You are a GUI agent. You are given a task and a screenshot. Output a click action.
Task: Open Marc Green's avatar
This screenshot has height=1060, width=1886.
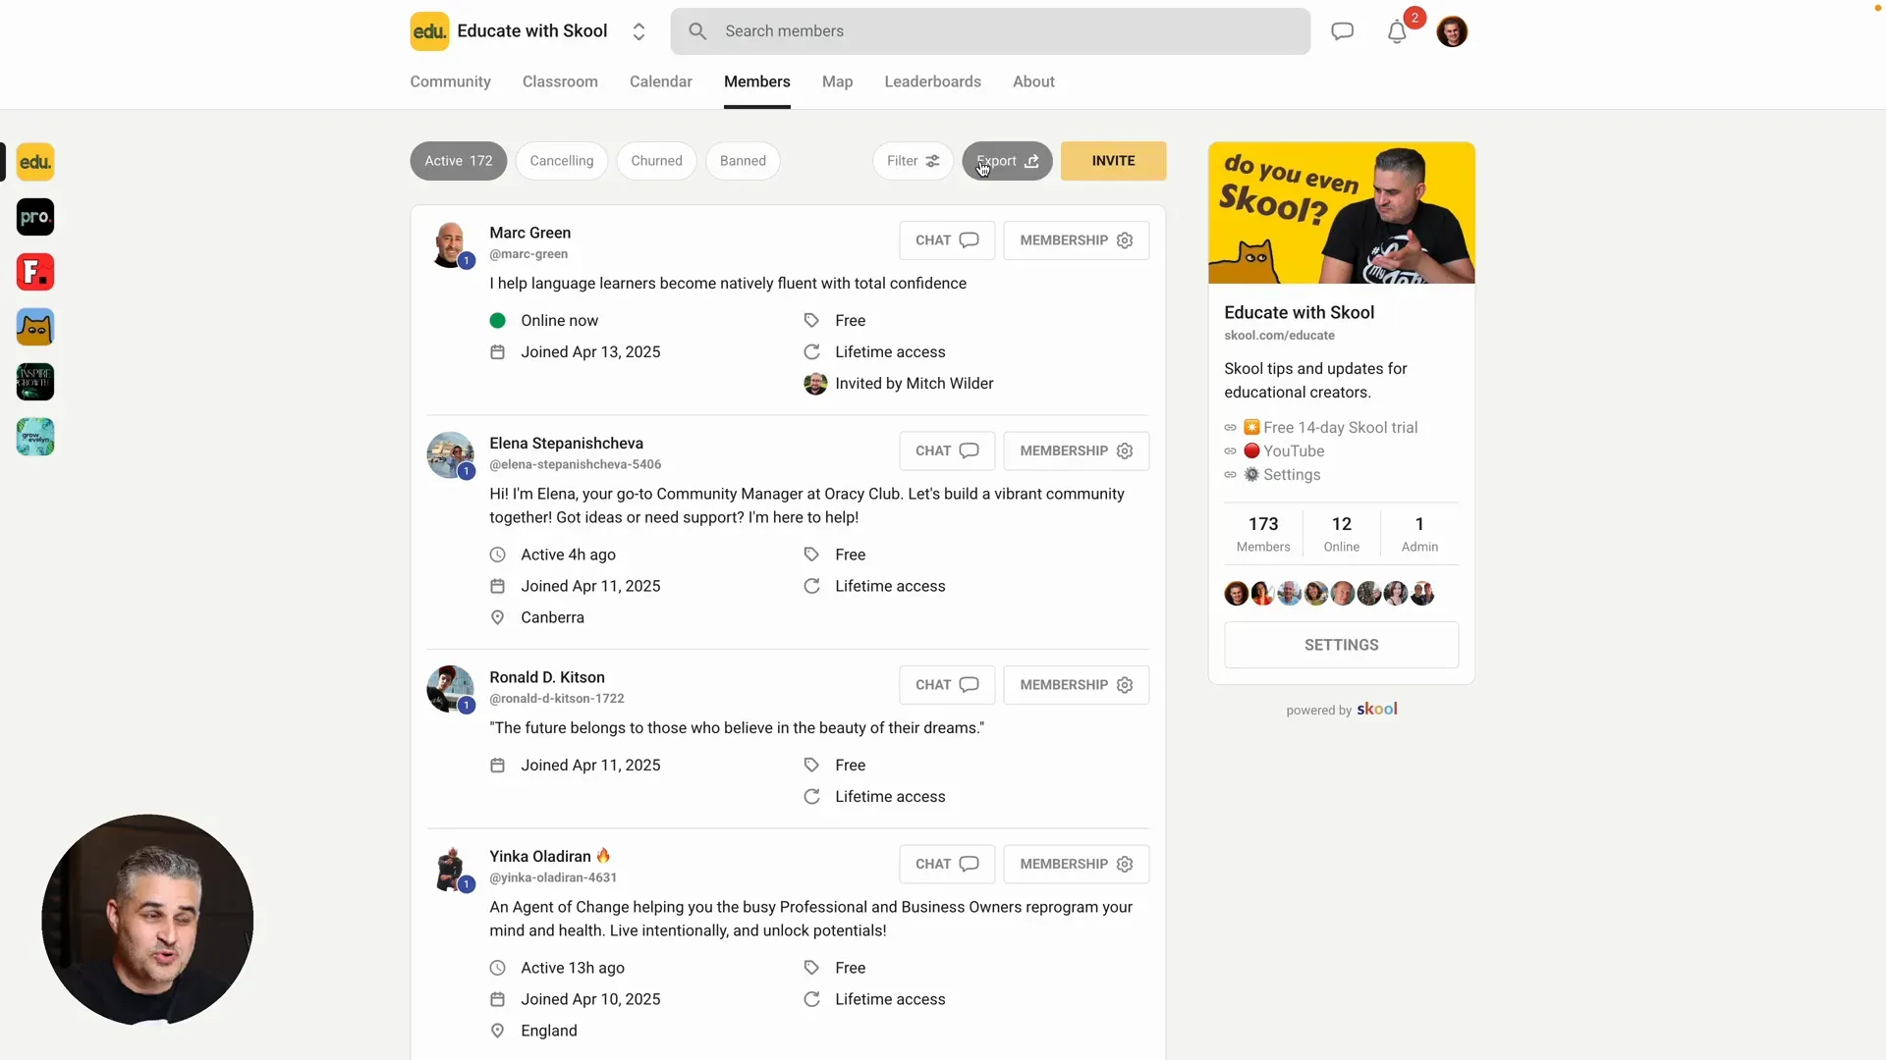click(450, 243)
